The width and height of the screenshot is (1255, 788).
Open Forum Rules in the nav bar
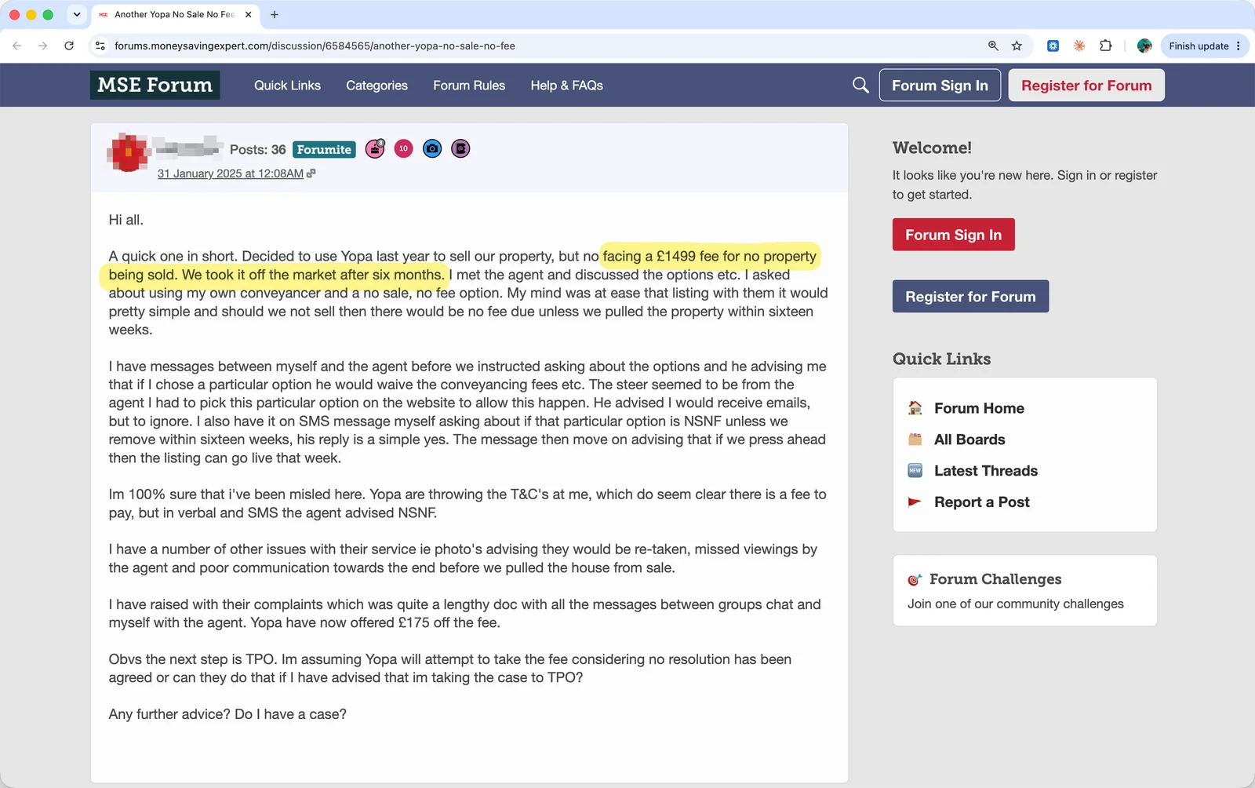click(469, 85)
